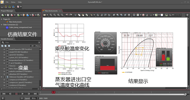Click the Undo icon in toolbar
190x100 pixels.
pos(67,15)
